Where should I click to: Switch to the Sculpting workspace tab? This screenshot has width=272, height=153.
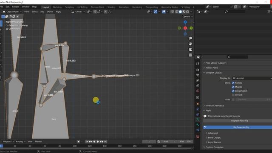(69, 7)
